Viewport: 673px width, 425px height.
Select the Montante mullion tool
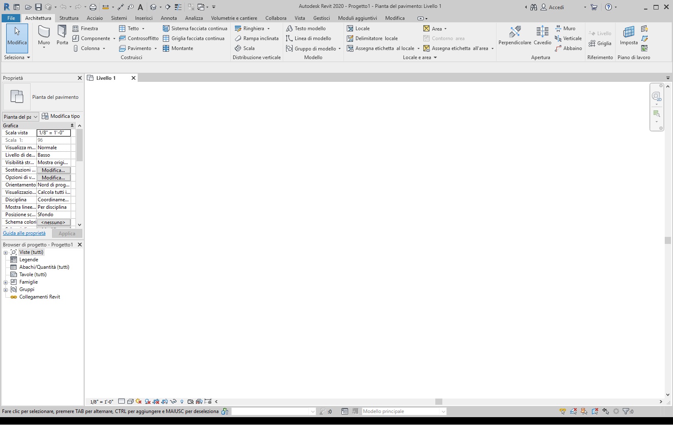pyautogui.click(x=178, y=48)
